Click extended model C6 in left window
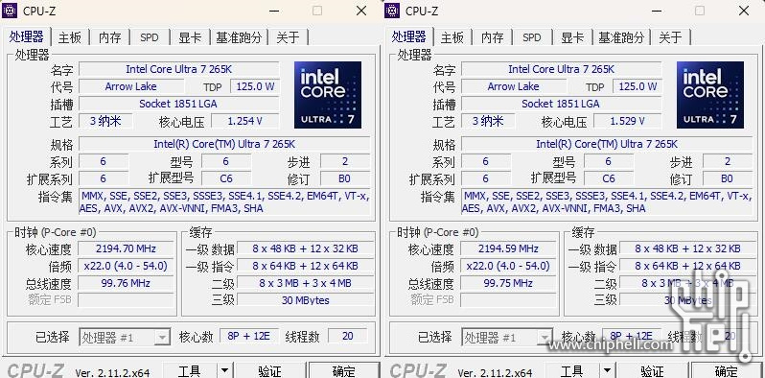 tap(226, 178)
